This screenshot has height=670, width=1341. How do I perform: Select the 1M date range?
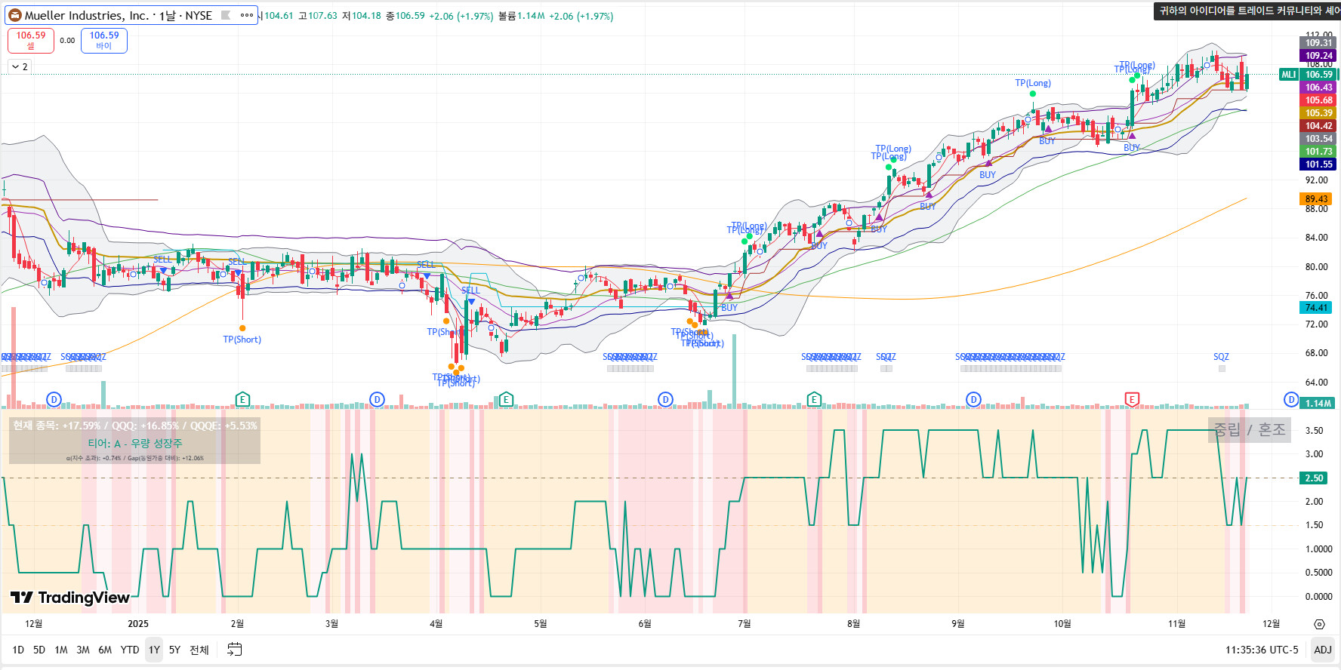click(61, 650)
